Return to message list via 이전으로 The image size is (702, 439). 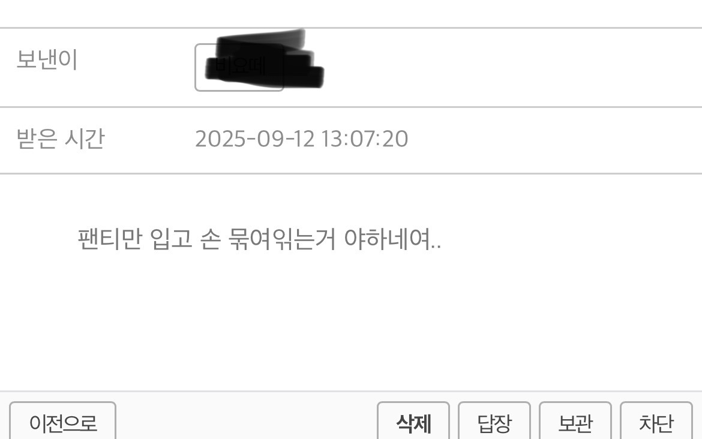62,421
